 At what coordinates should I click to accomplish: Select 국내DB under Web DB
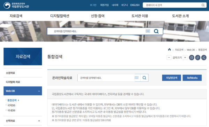pyautogui.click(x=11, y=110)
